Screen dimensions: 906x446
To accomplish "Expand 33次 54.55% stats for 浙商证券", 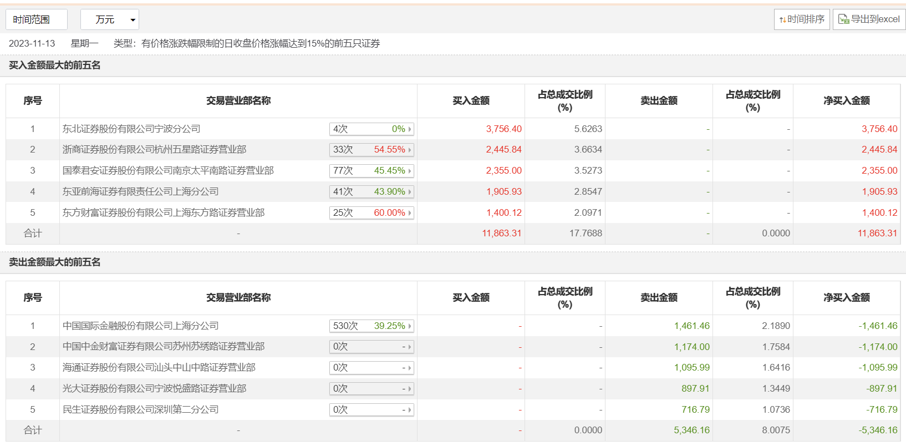I will click(371, 150).
